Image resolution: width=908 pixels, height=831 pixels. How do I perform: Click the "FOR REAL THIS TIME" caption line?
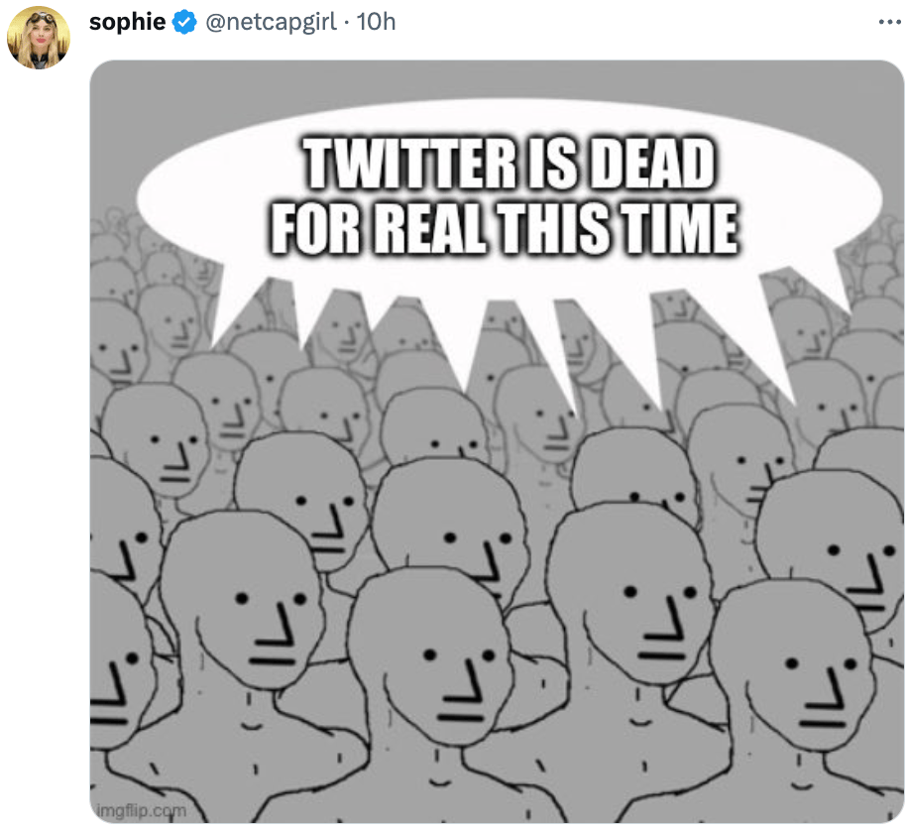[504, 228]
